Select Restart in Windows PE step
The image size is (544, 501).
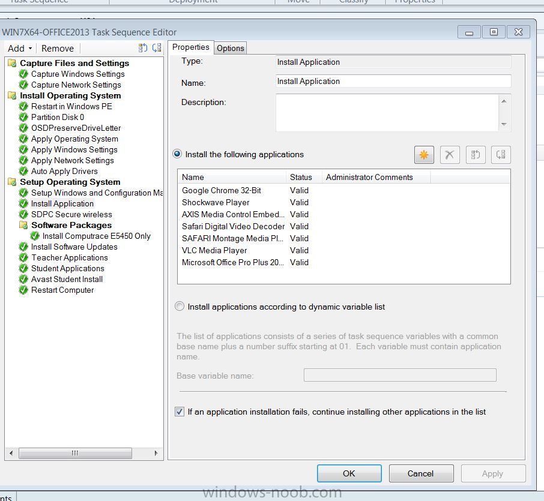click(x=71, y=106)
